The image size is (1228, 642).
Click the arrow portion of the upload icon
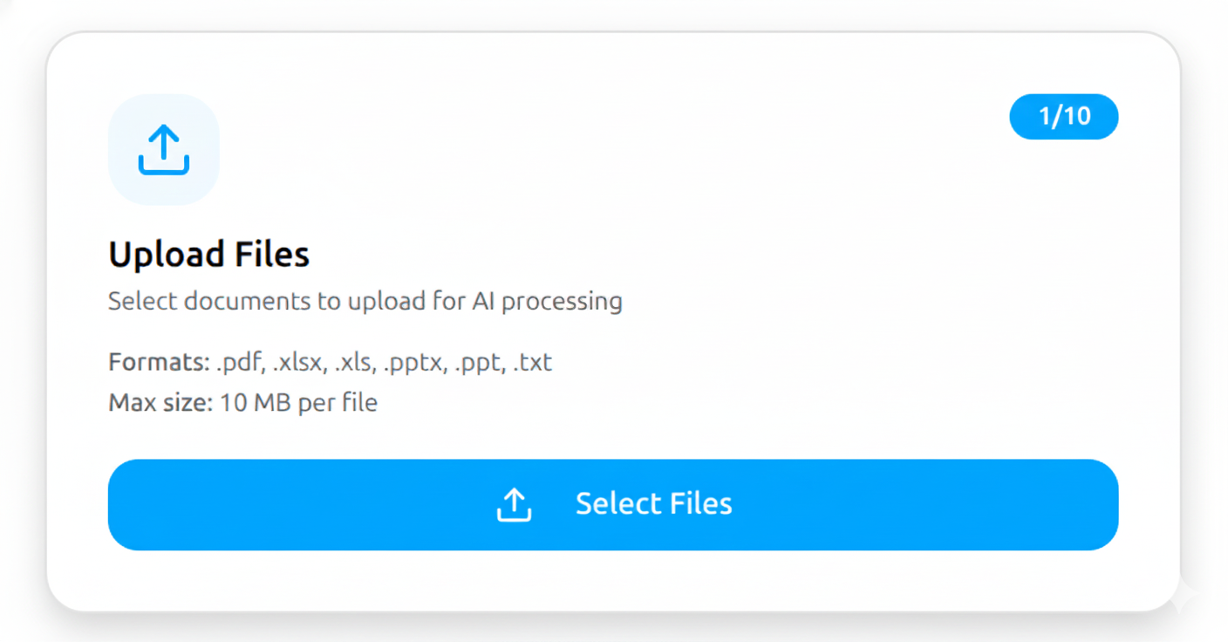163,140
